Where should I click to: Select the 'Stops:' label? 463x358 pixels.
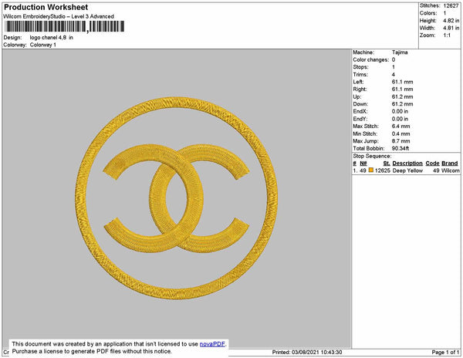(x=360, y=67)
